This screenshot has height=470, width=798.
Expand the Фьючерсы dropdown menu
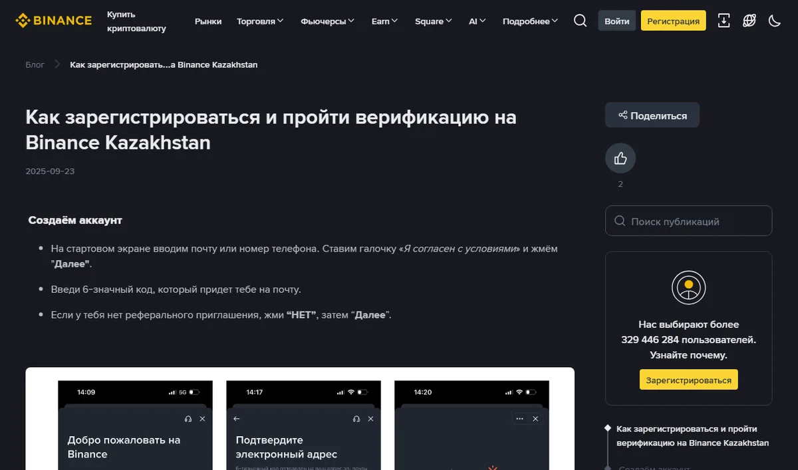tap(327, 21)
